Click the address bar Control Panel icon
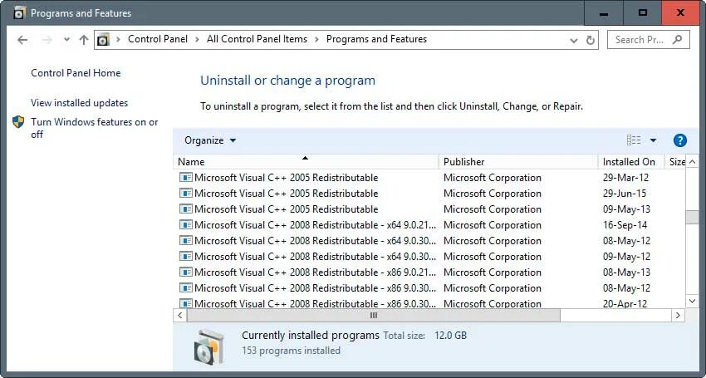The image size is (706, 378). coord(103,40)
